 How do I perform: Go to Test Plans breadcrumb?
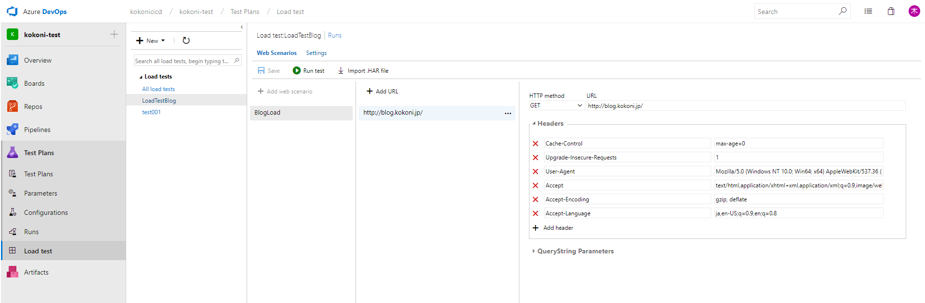coord(245,12)
